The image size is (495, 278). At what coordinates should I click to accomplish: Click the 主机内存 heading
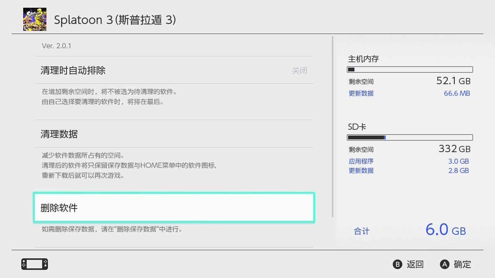tap(364, 59)
